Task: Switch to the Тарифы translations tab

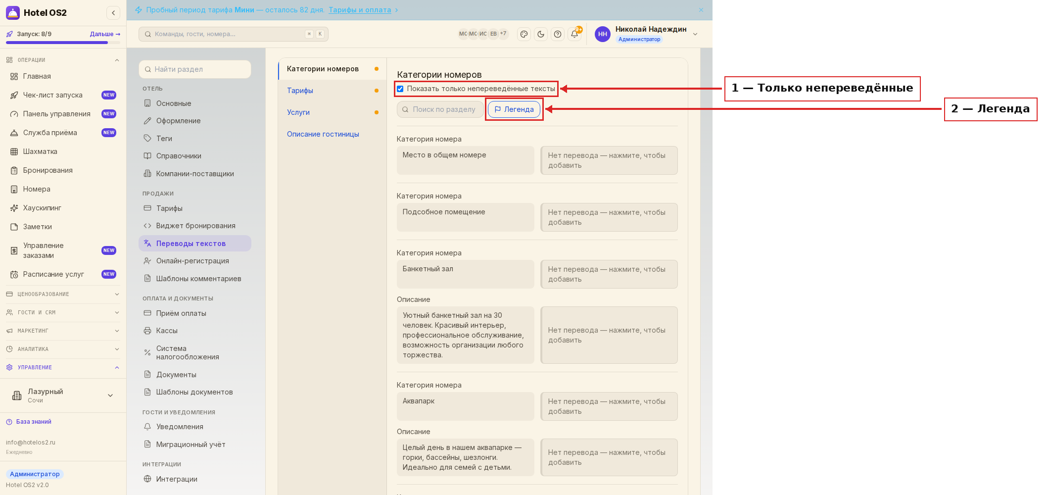Action: (x=333, y=91)
